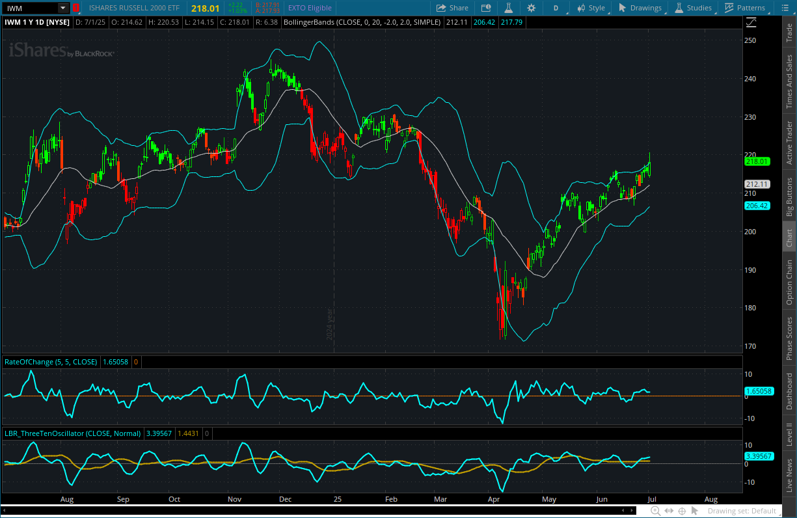Open the Level II sidebar tab
Viewport: 797px width, 518px height.
(789, 434)
